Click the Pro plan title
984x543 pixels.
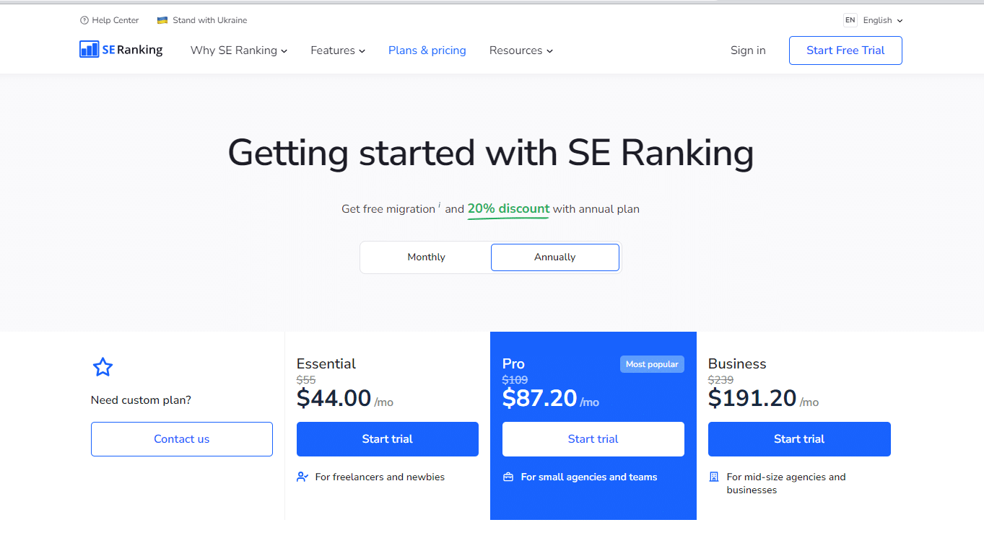click(513, 363)
